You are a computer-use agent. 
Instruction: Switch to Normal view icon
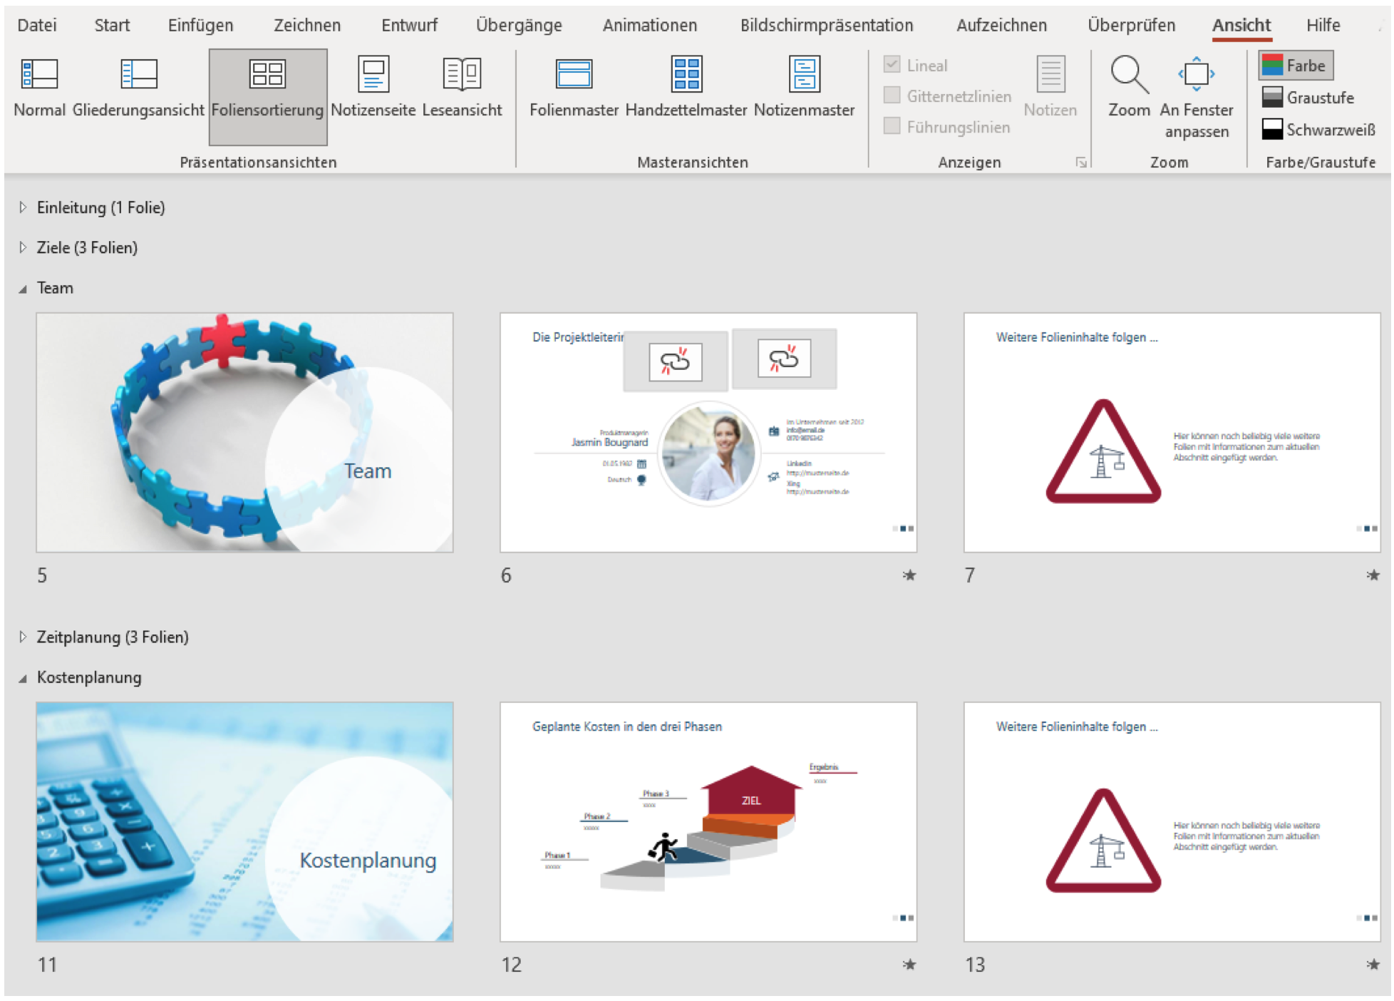[39, 74]
